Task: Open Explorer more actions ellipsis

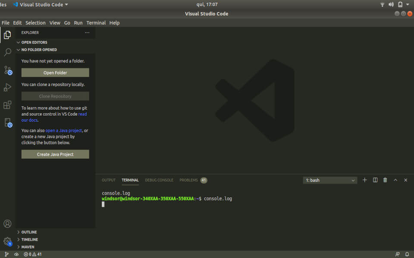Action: point(87,33)
